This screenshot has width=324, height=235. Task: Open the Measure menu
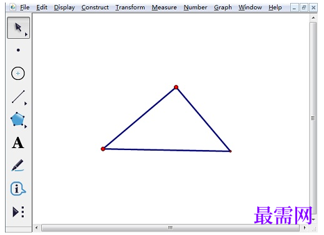(164, 7)
